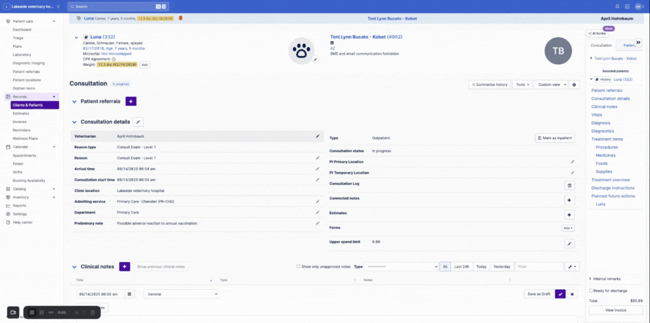Edit the upper spend limit

569,244
